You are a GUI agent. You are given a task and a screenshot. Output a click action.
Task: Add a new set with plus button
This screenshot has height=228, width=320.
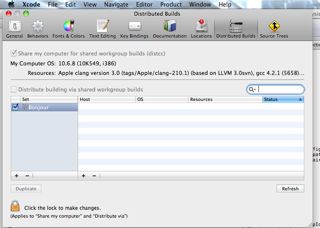tap(17, 176)
